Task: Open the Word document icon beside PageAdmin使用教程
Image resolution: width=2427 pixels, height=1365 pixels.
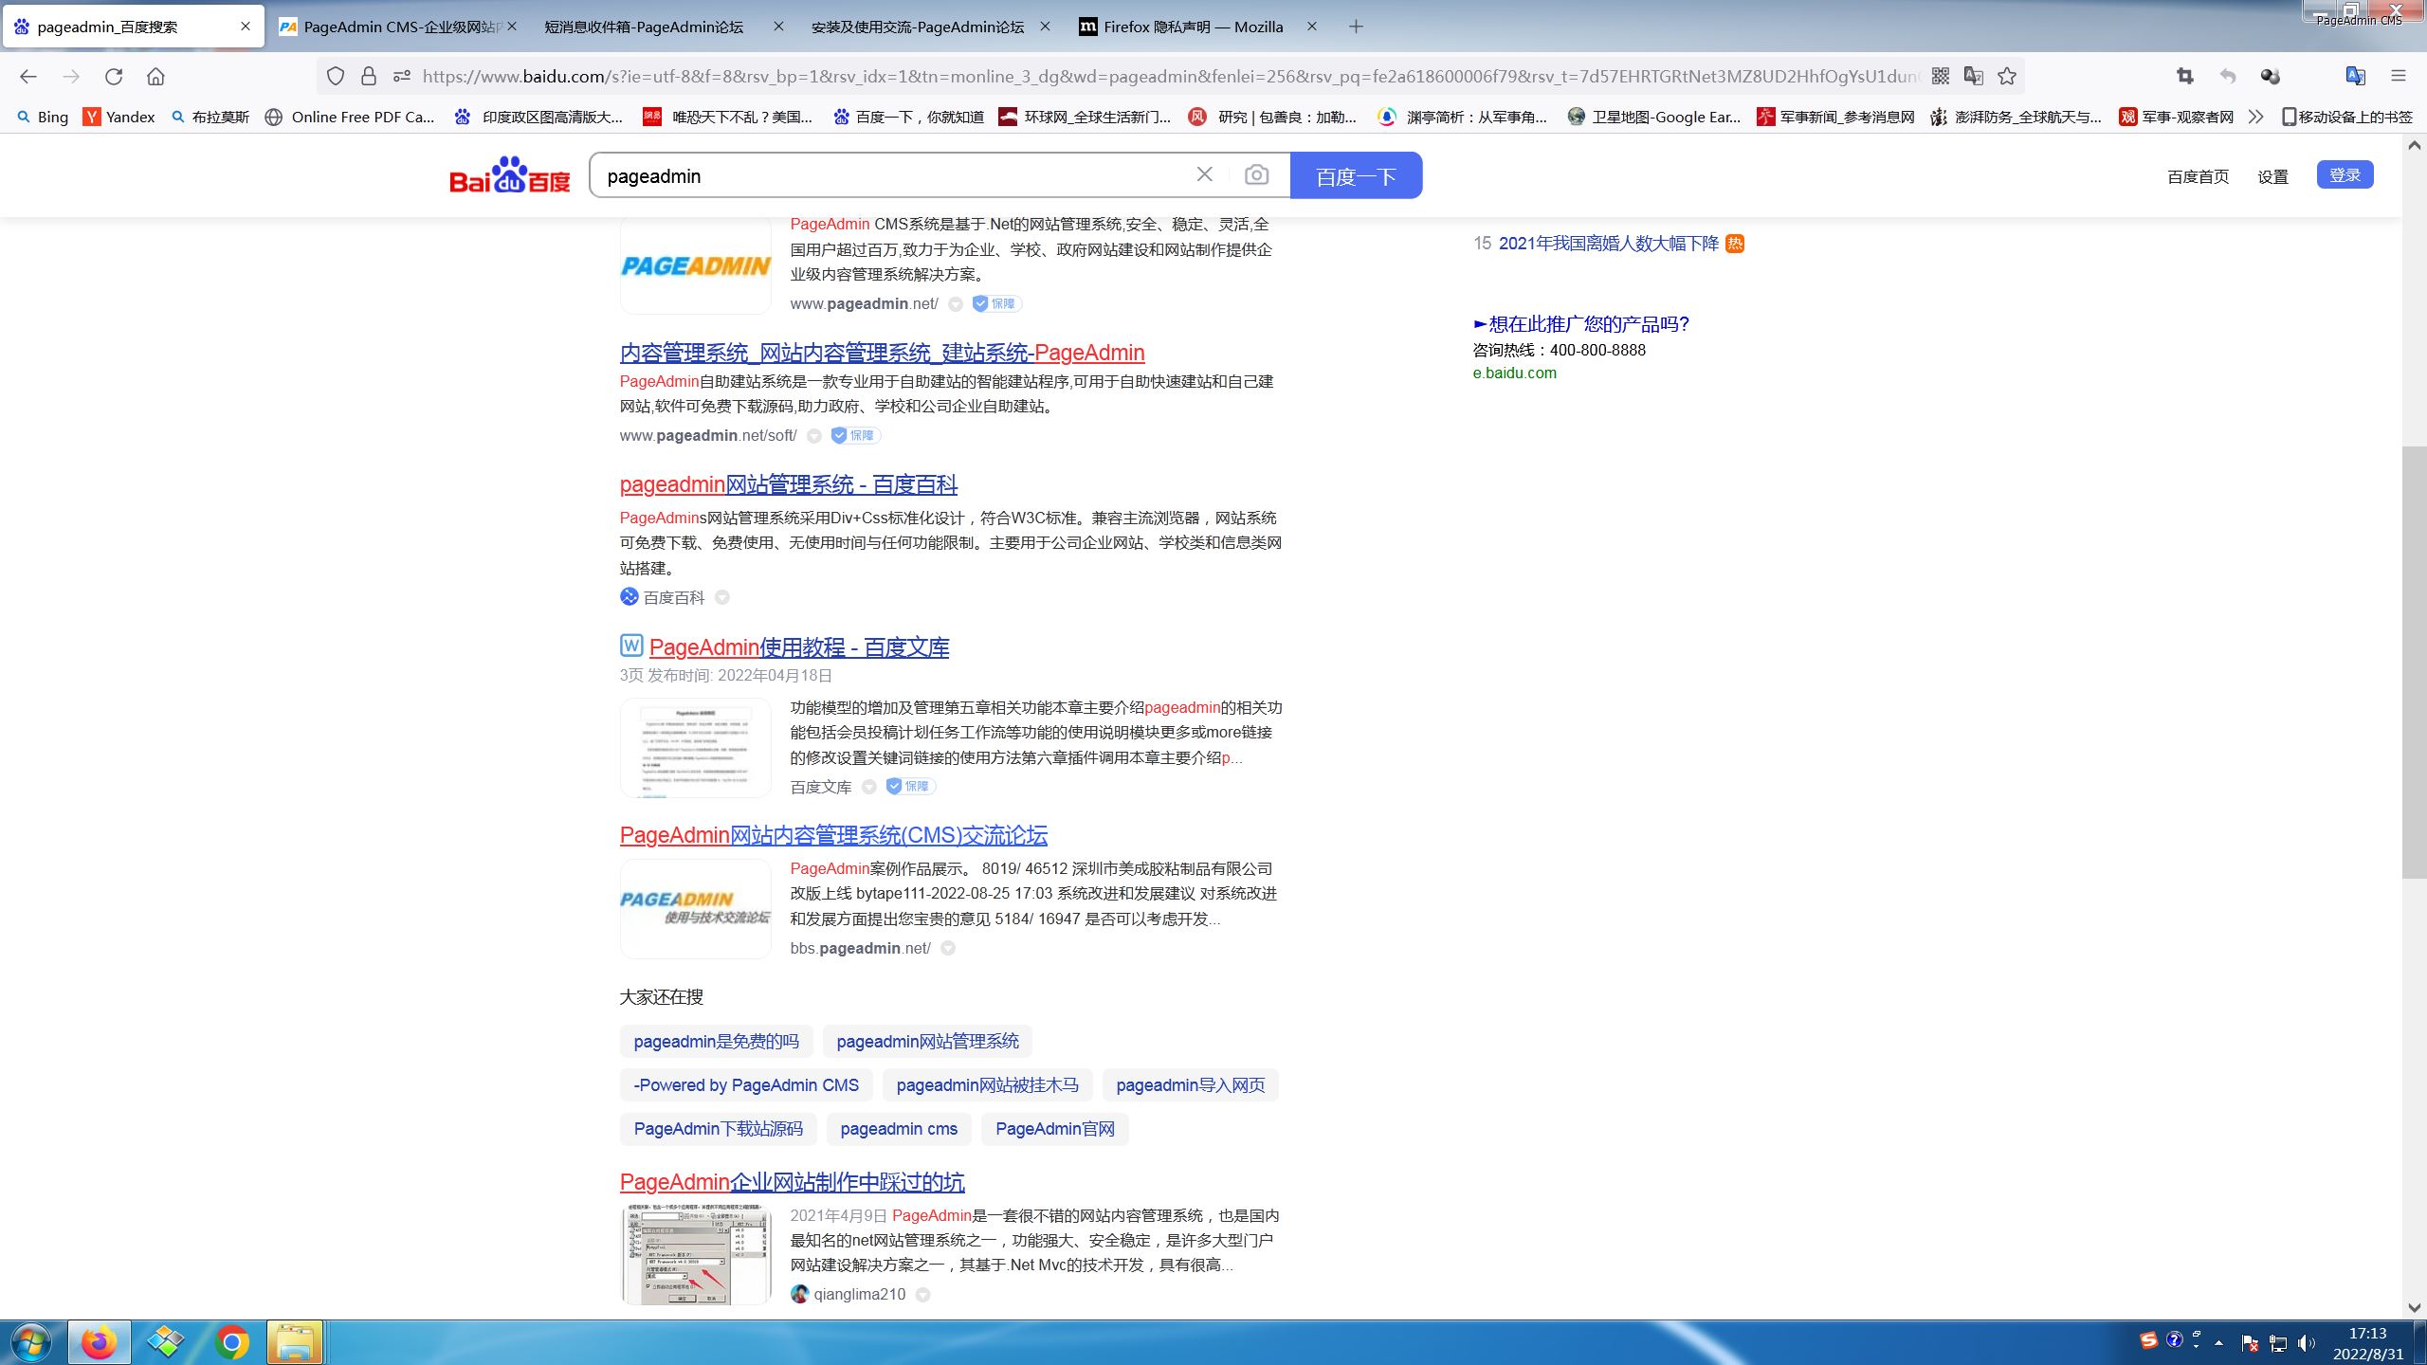Action: pos(631,646)
